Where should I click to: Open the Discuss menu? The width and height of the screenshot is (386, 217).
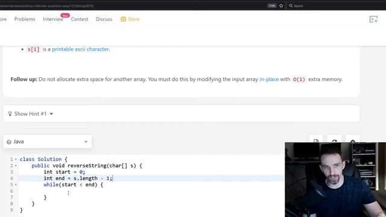[104, 19]
